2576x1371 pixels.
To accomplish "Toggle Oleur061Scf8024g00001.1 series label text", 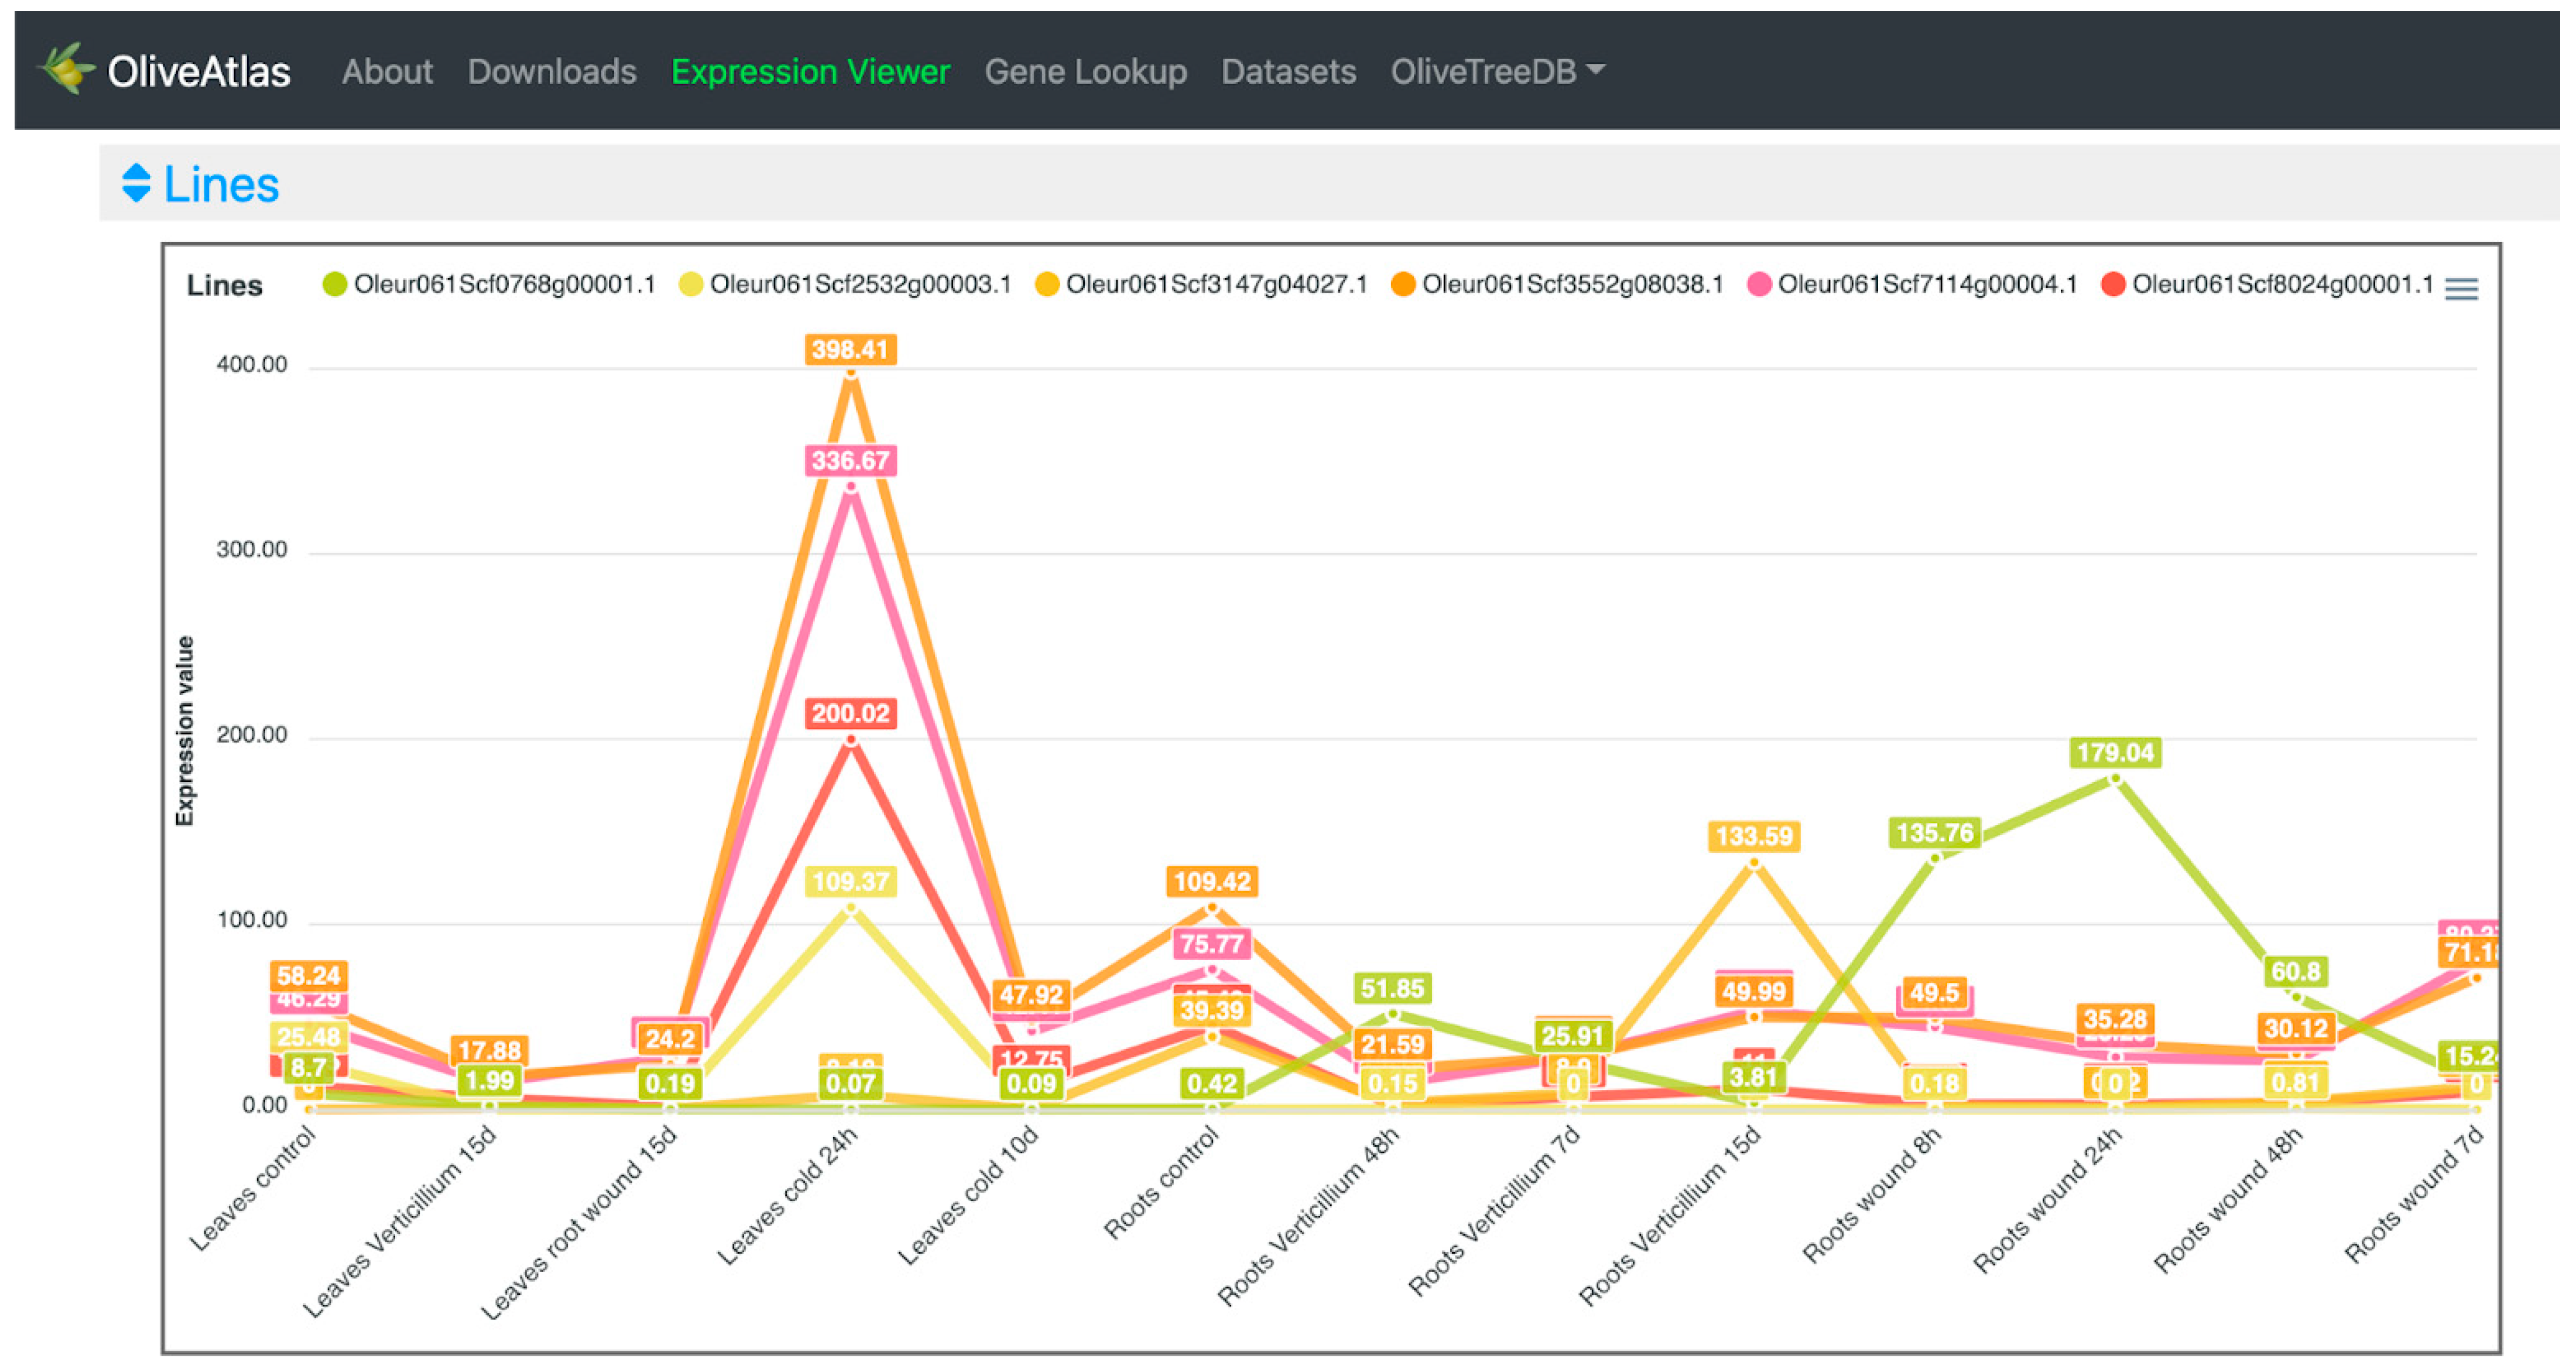I will click(x=2282, y=285).
